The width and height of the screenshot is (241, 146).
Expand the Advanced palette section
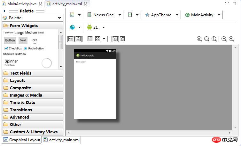tap(33, 117)
